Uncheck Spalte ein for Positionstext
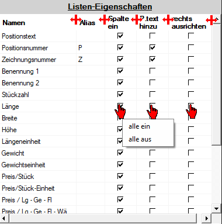The image size is (222, 224). coord(120,36)
